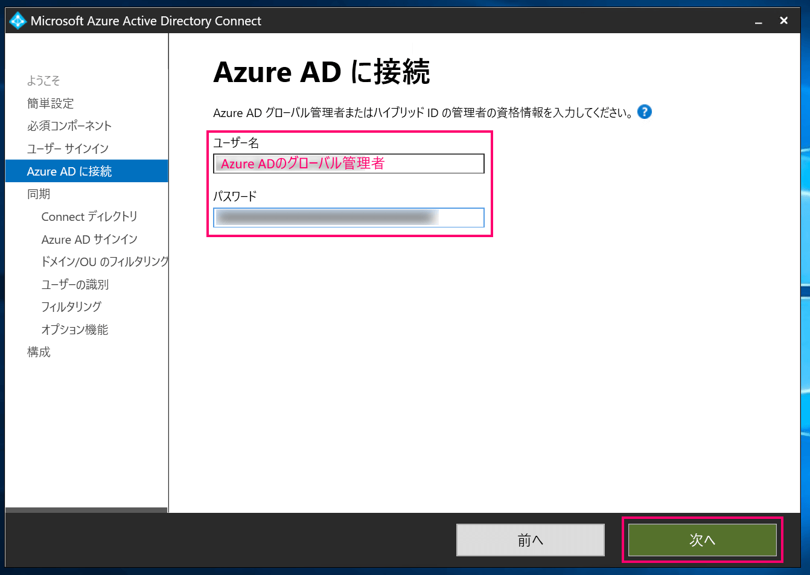The height and width of the screenshot is (575, 810).
Task: Click the sidebar horizontal scrollbar
Action: tap(86, 510)
